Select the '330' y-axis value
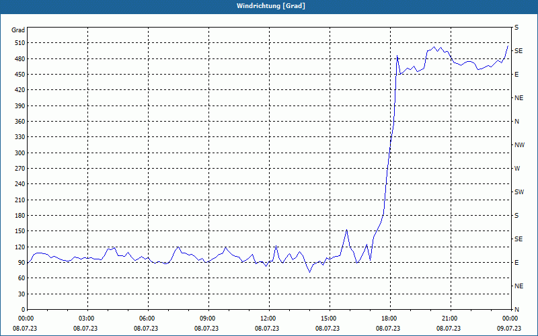The image size is (538, 336). point(20,137)
